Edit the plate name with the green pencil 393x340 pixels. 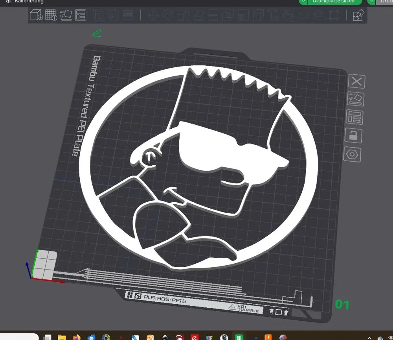coord(97,33)
